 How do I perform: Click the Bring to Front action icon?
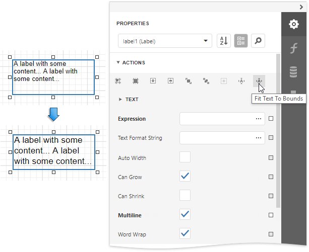tap(188, 80)
